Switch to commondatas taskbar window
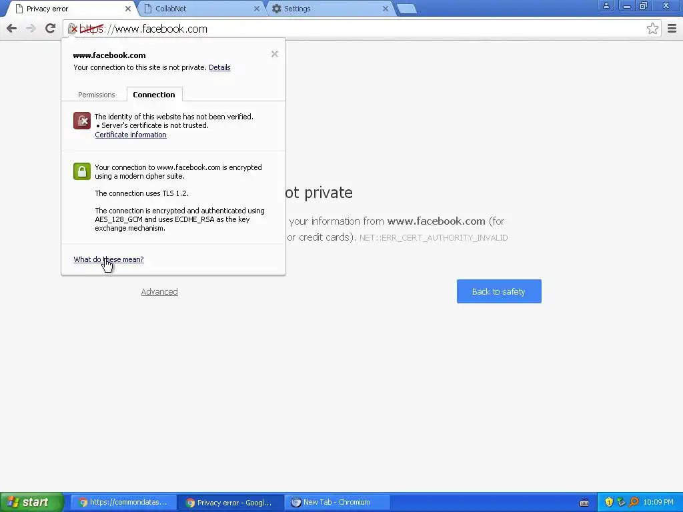 pyautogui.click(x=123, y=502)
